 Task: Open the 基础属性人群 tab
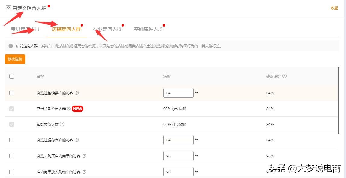(x=149, y=29)
